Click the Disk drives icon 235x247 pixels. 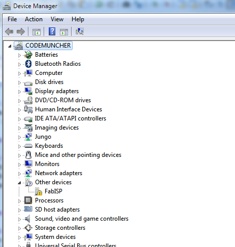pos(28,83)
